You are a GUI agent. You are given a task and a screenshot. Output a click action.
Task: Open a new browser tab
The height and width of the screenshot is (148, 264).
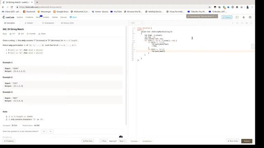(x=37, y=2)
